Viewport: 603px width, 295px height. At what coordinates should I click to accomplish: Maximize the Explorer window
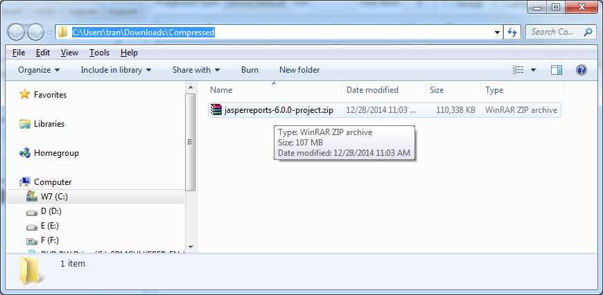tap(556, 8)
